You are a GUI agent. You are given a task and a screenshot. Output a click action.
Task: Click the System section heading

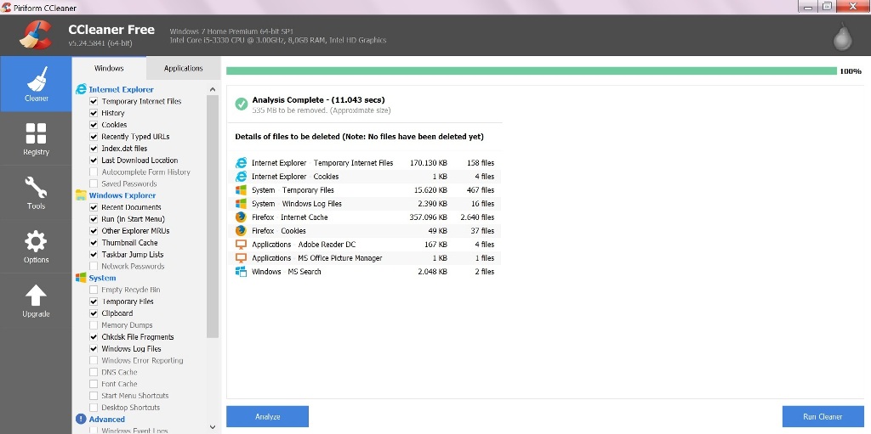point(102,278)
